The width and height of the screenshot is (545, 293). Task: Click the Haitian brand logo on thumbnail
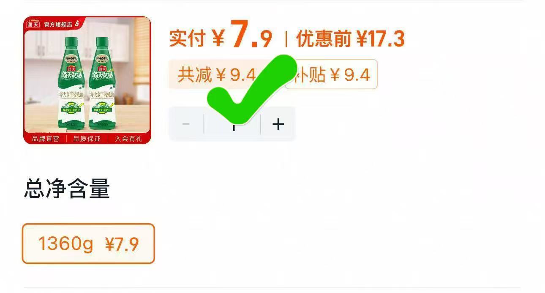[x=33, y=24]
